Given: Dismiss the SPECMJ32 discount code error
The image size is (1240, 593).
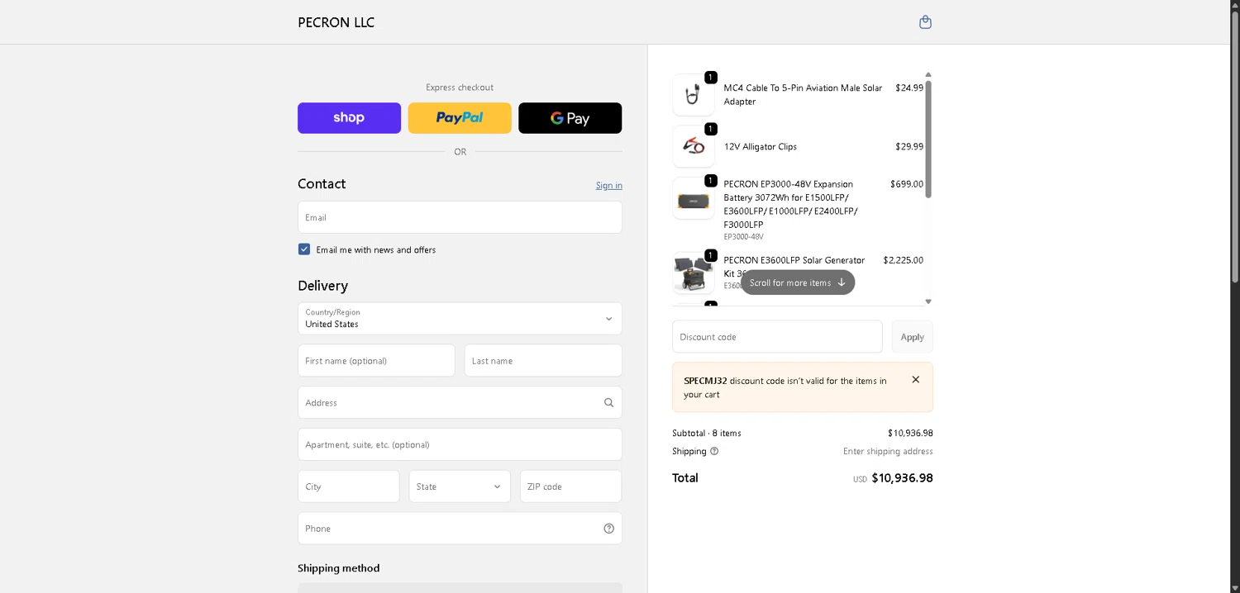Looking at the screenshot, I should tap(915, 380).
